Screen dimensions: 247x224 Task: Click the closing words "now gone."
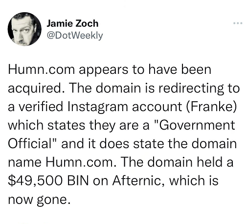[40, 200]
